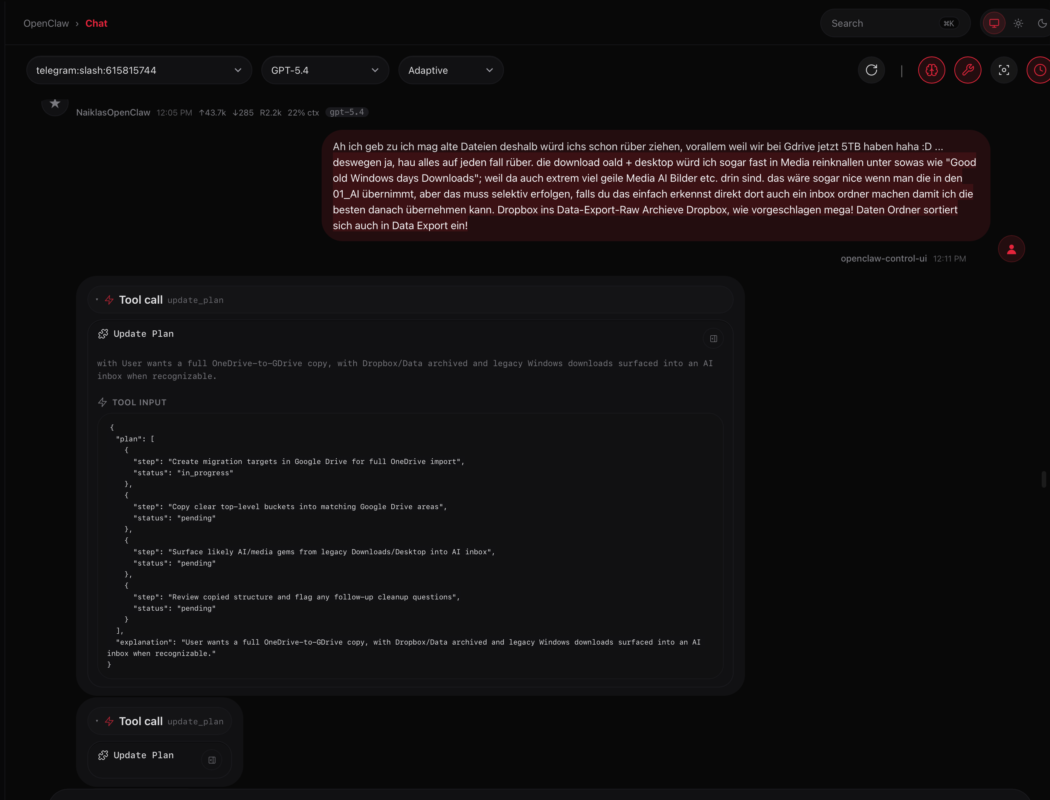Toggle the wrench tools icon

pos(968,70)
